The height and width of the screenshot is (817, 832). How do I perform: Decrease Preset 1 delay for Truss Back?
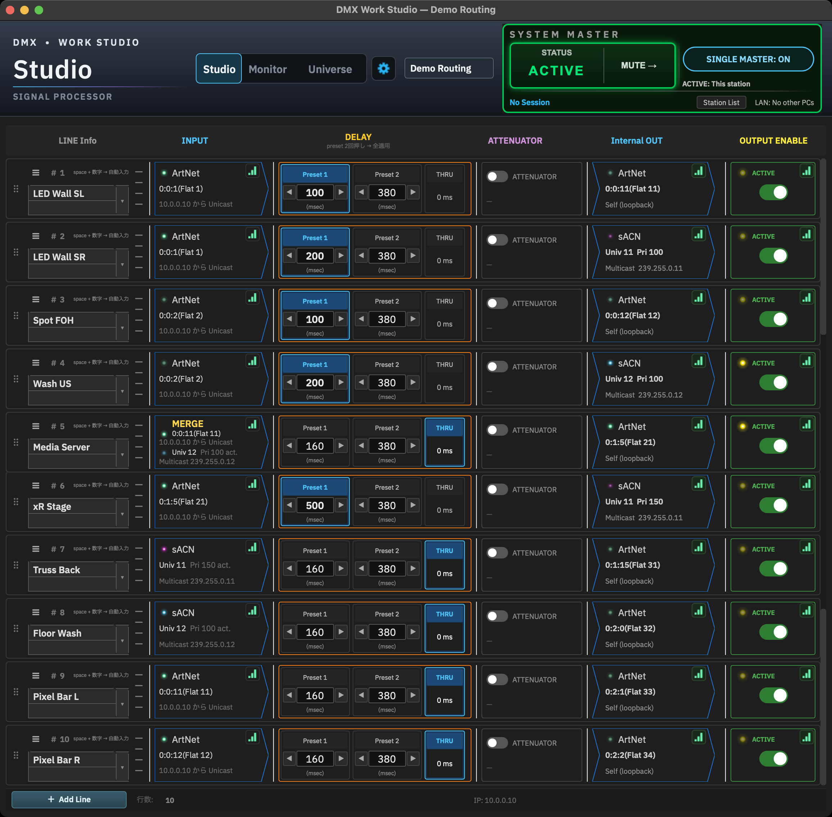pos(289,569)
